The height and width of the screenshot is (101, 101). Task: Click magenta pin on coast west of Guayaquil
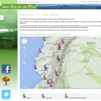pyautogui.click(x=35, y=67)
